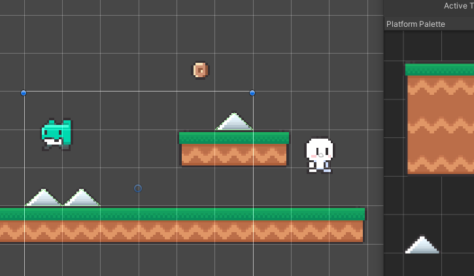Select the white round character sprite
474x276 pixels.
click(x=320, y=156)
